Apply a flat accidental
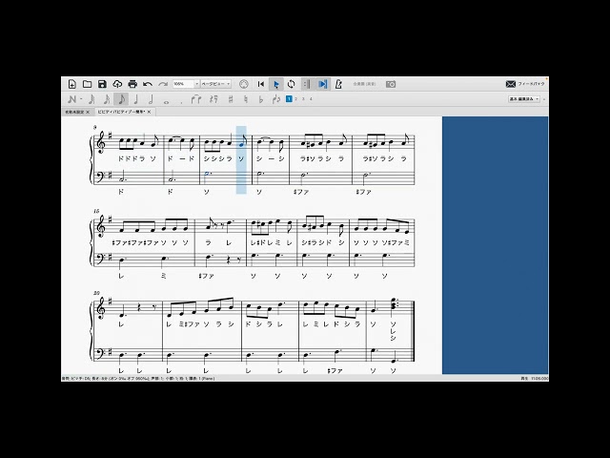610x458 pixels. tap(261, 99)
